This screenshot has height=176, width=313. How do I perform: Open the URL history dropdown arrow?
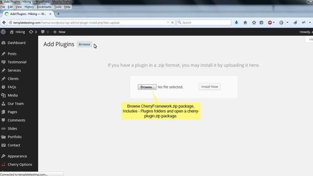(168, 22)
